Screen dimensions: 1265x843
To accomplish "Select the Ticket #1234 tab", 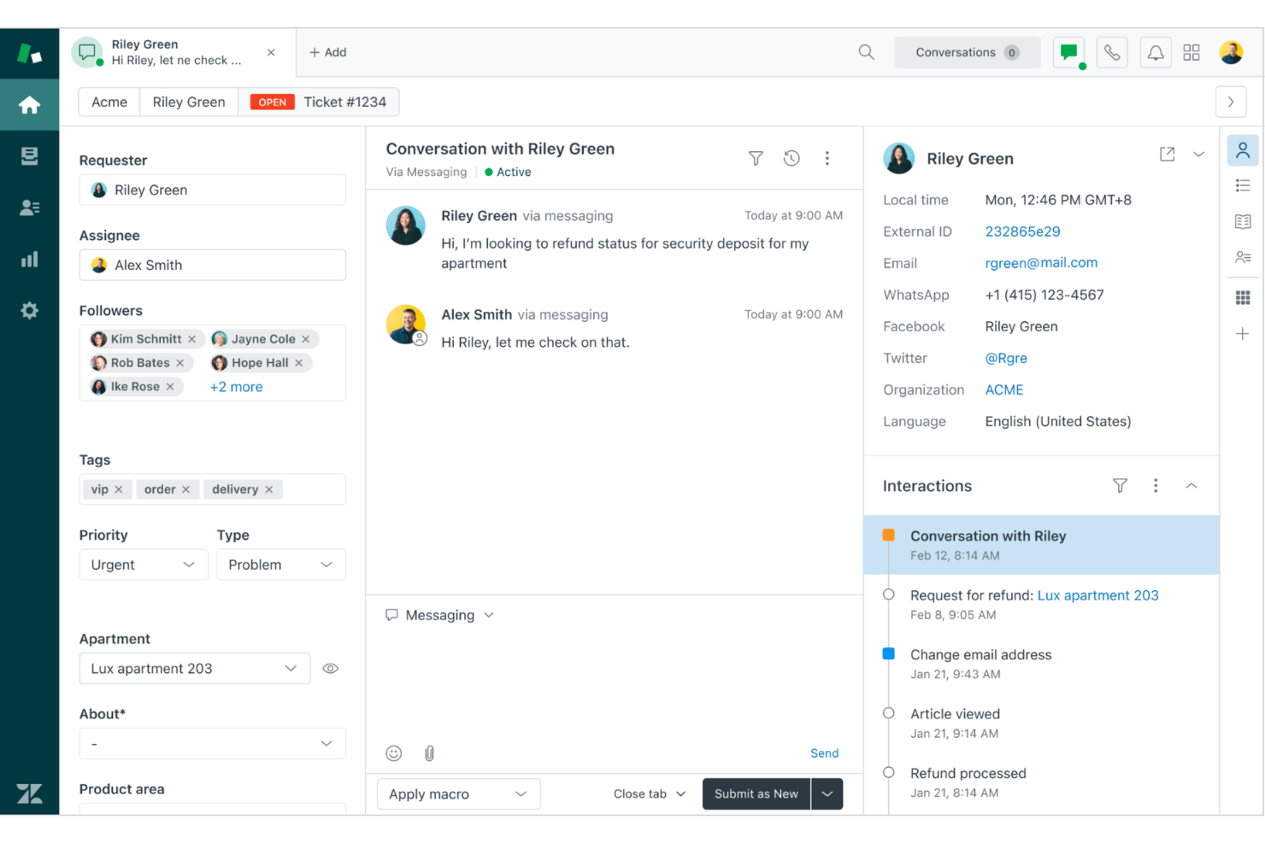I will (x=319, y=102).
